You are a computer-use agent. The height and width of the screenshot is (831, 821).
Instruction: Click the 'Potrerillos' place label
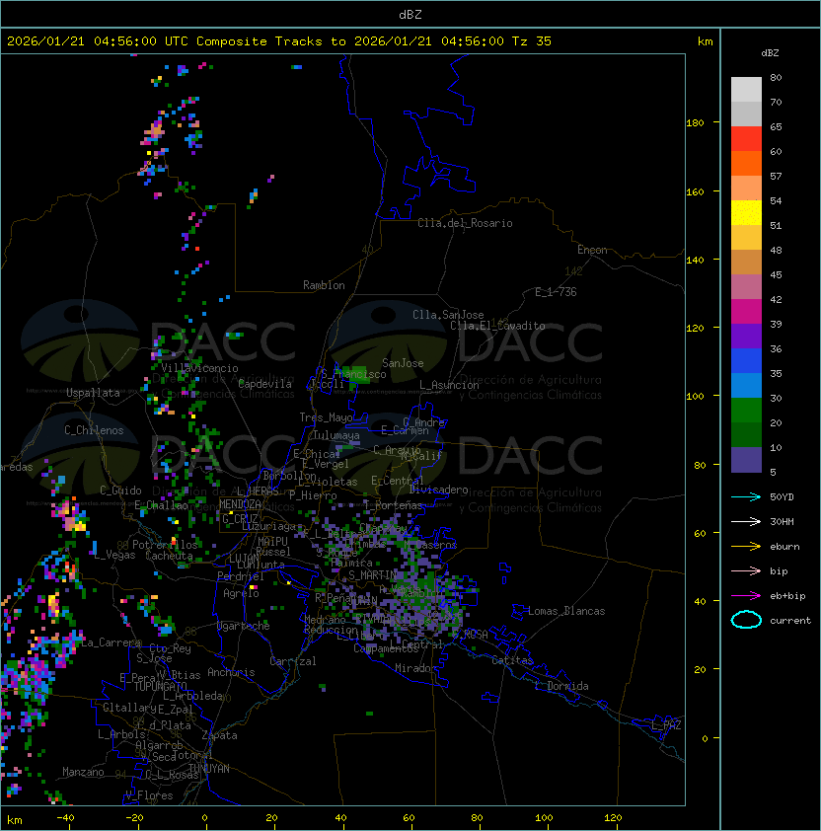(x=165, y=545)
